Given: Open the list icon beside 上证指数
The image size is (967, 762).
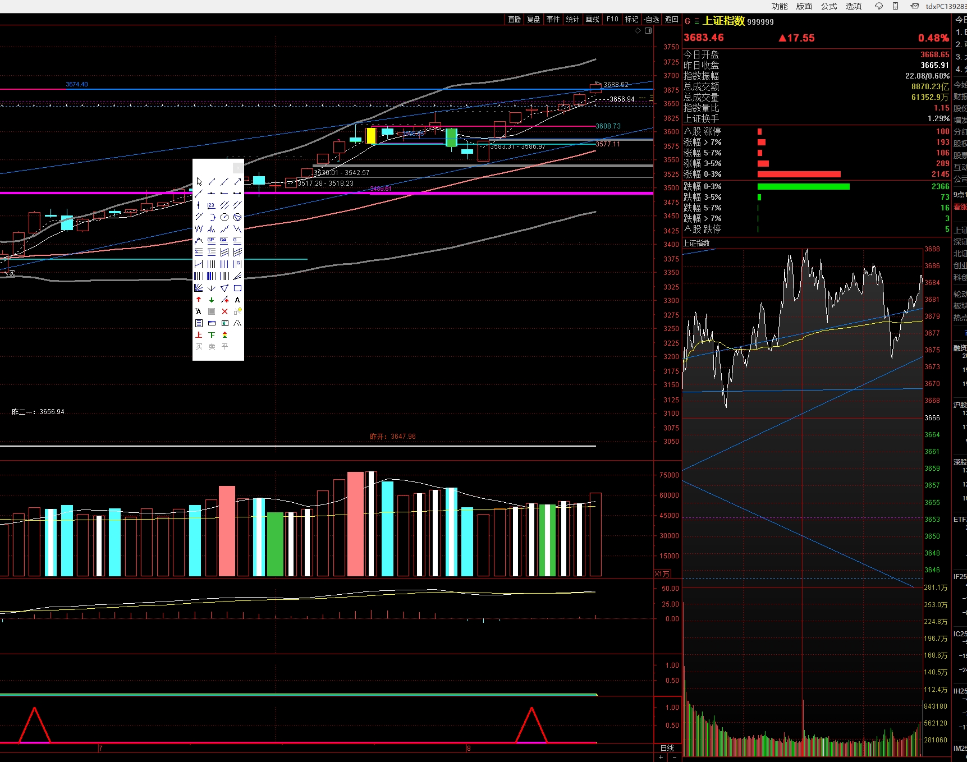Looking at the screenshot, I should click(696, 21).
